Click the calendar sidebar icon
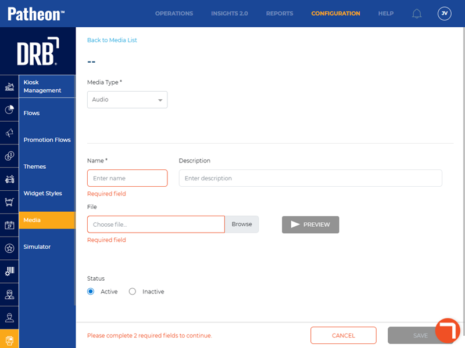The height and width of the screenshot is (348, 465). [x=9, y=225]
